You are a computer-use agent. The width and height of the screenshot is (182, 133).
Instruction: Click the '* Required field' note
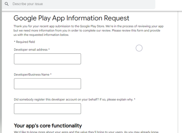(x=24, y=42)
